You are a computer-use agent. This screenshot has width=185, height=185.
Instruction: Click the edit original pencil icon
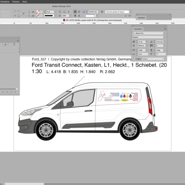pos(15,92)
